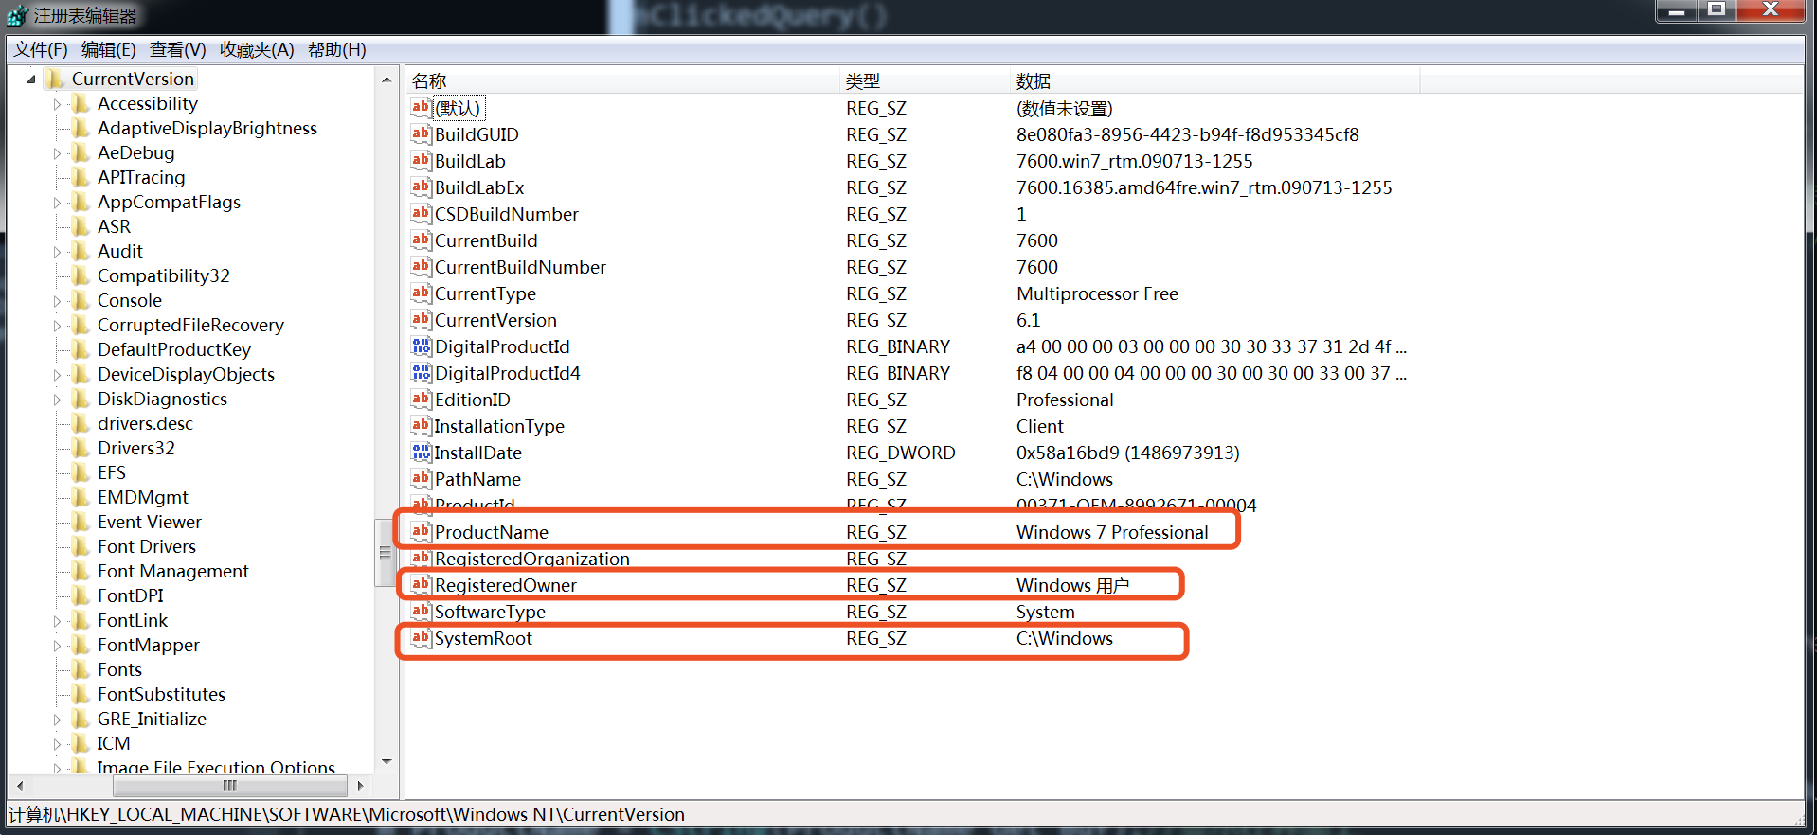1817x835 pixels.
Task: Open the 编辑(E) menu
Action: (x=109, y=49)
